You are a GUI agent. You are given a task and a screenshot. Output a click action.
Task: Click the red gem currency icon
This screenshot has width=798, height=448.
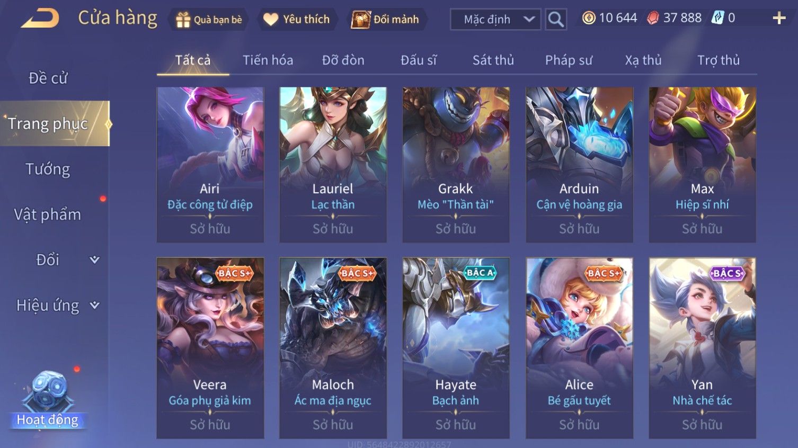tap(653, 18)
